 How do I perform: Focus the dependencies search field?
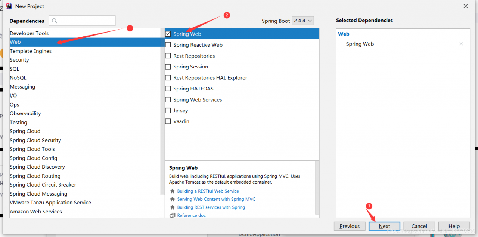coord(86,21)
